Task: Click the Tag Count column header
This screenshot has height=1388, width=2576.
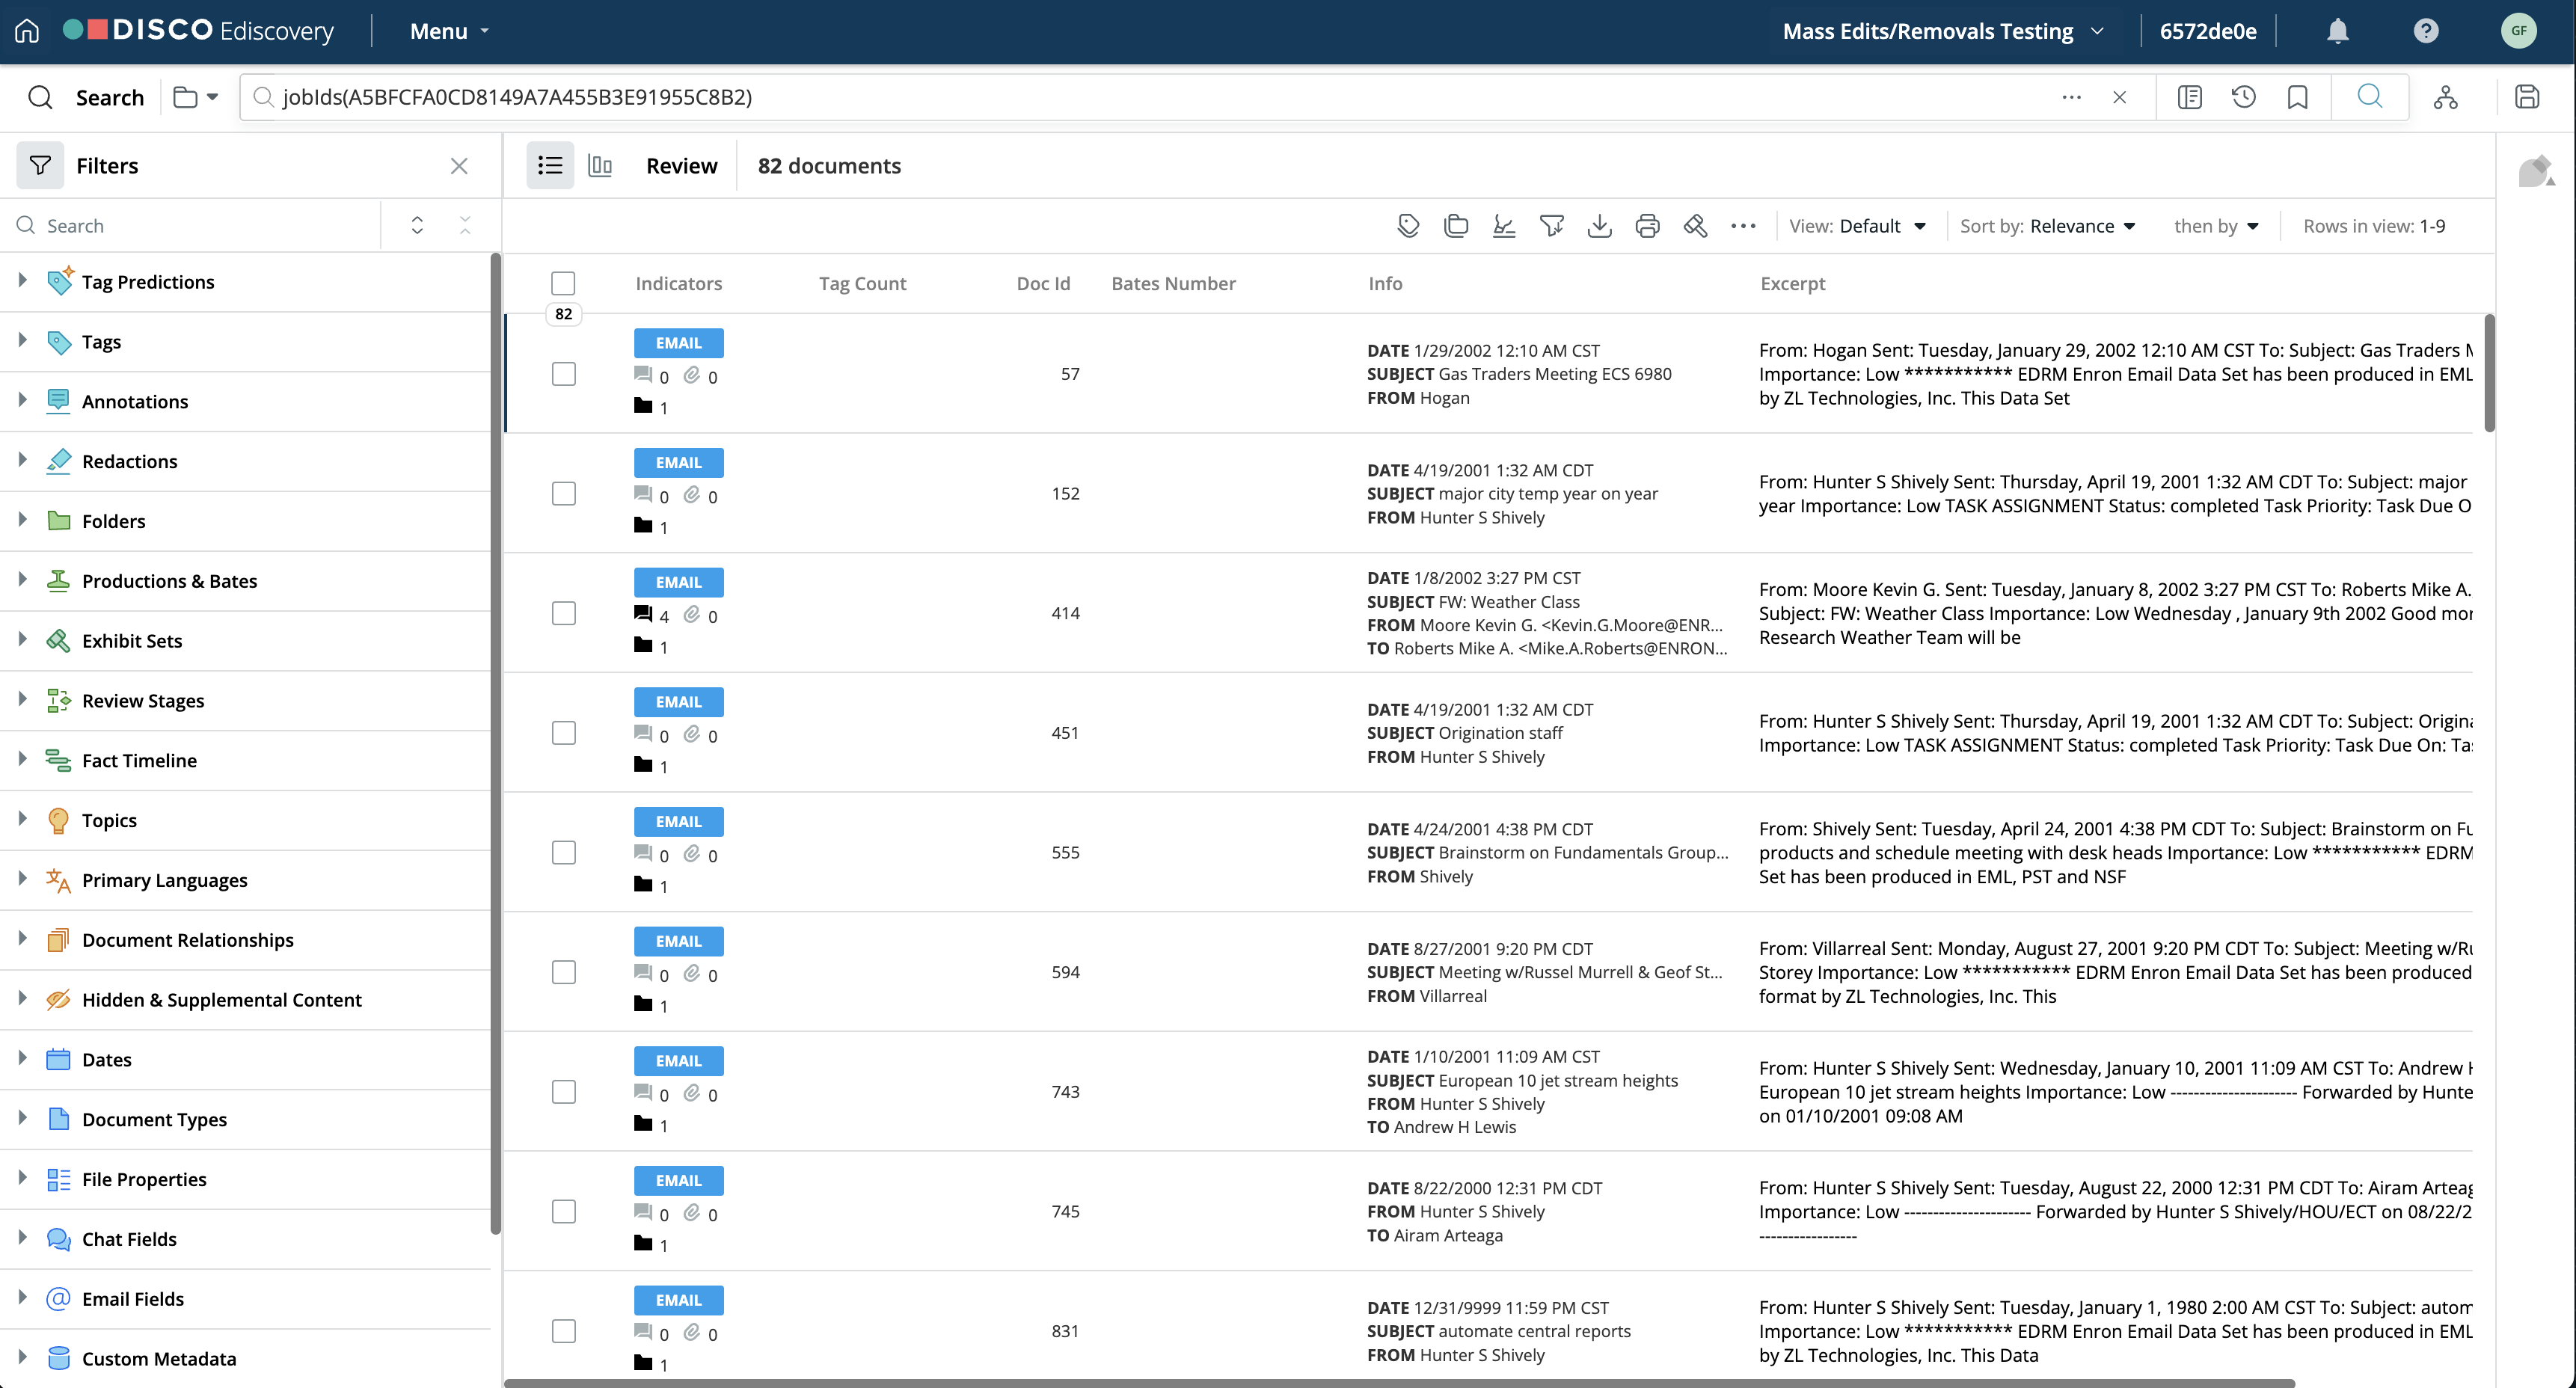Action: point(862,283)
